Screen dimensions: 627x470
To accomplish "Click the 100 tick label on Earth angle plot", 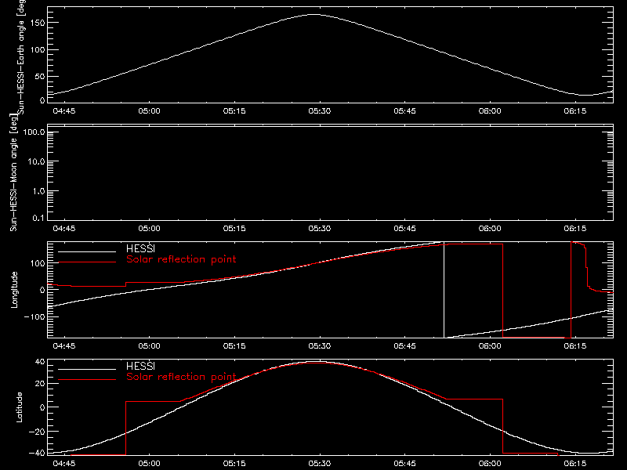I will coord(38,50).
